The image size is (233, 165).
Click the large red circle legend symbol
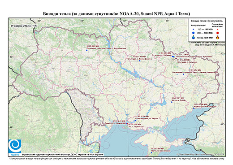click(217, 33)
